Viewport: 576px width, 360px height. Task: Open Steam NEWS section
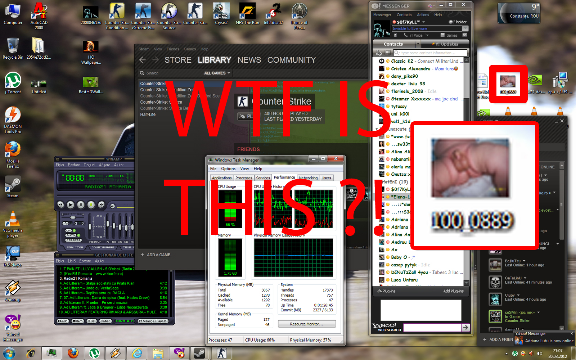(x=249, y=60)
